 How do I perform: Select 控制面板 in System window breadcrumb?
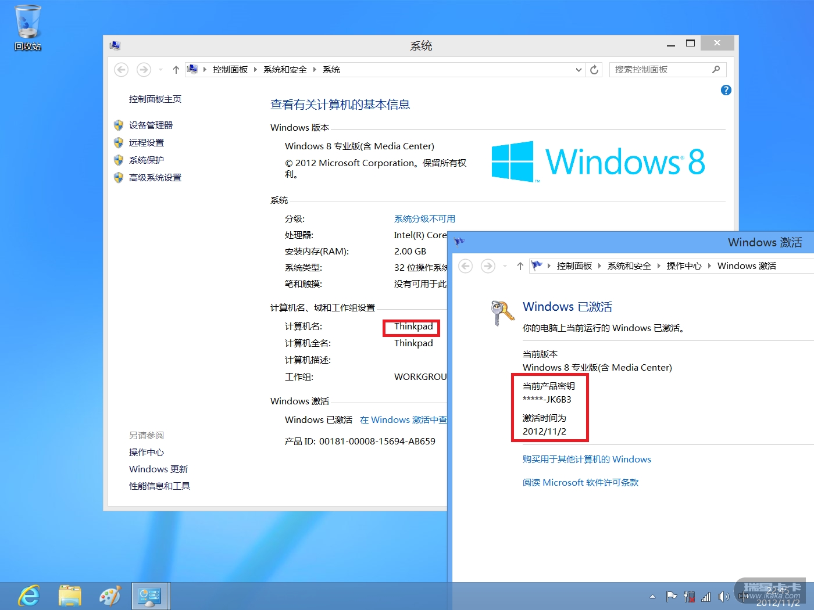click(230, 70)
